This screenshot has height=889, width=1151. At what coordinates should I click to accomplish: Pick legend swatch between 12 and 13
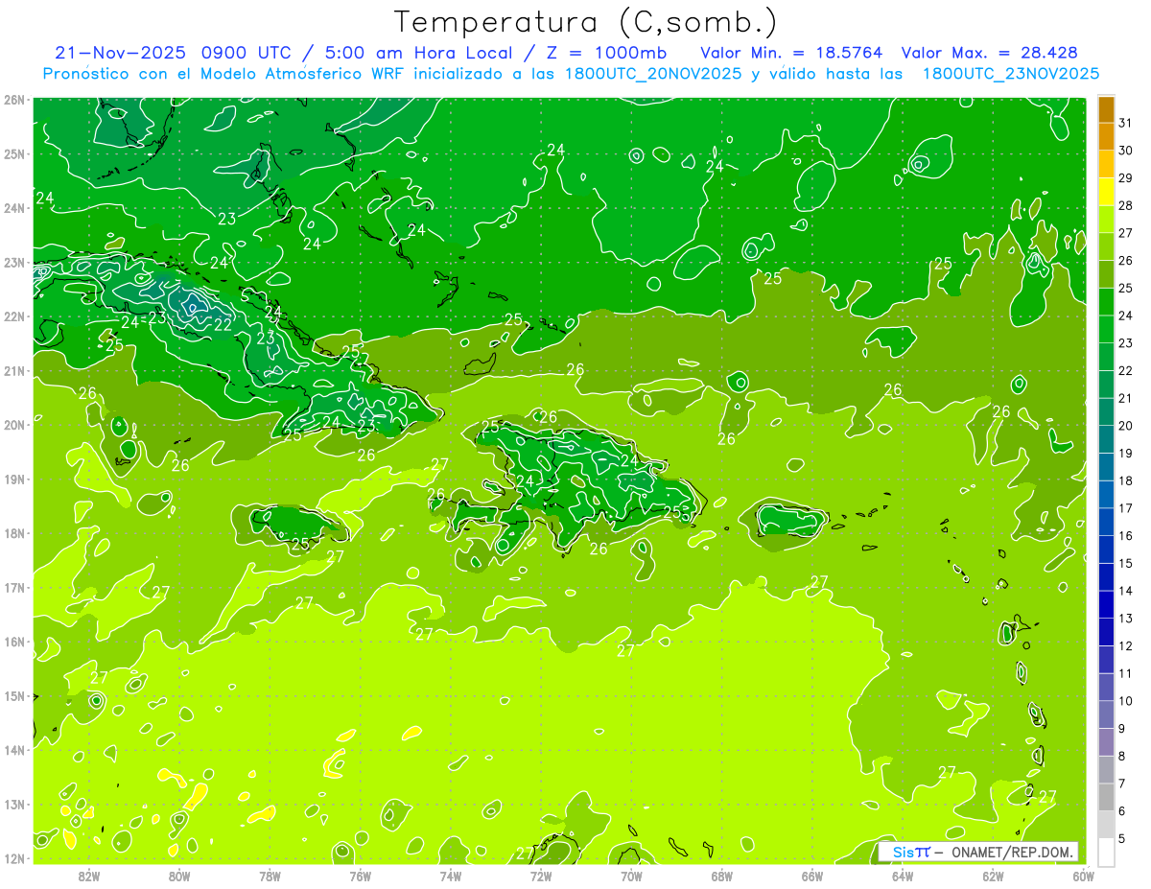[1106, 632]
